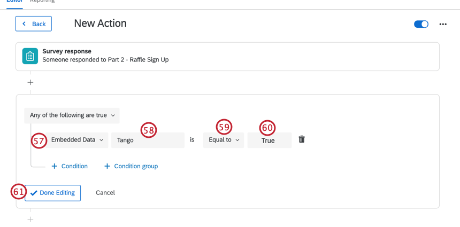Viewport: 460px width, 227px height.
Task: Click the True value input field
Action: (x=270, y=140)
